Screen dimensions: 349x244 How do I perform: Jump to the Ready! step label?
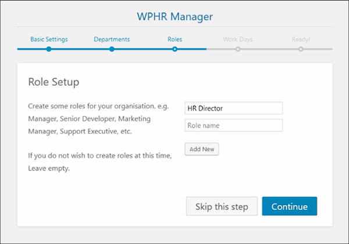[x=301, y=39]
